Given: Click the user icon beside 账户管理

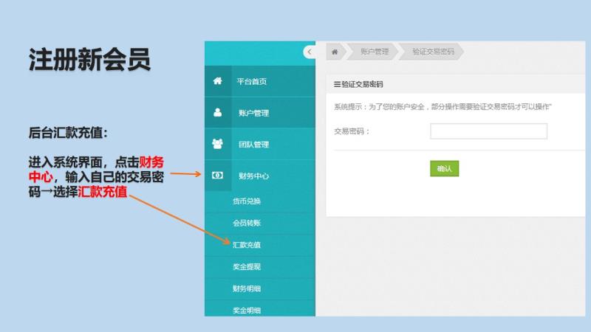Looking at the screenshot, I should coord(217,113).
